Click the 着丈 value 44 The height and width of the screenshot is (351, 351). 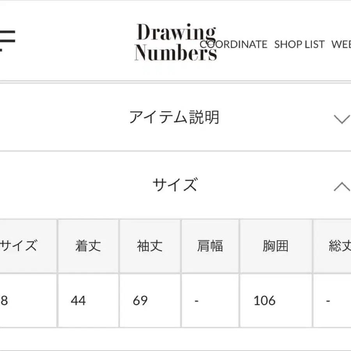pyautogui.click(x=78, y=301)
